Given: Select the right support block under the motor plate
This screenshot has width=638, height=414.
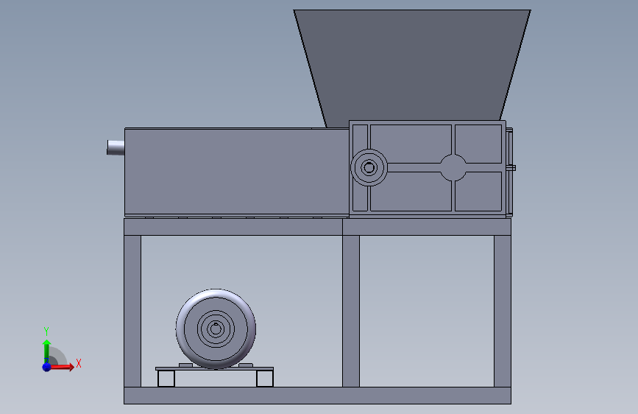Looking at the screenshot, I should tap(265, 379).
